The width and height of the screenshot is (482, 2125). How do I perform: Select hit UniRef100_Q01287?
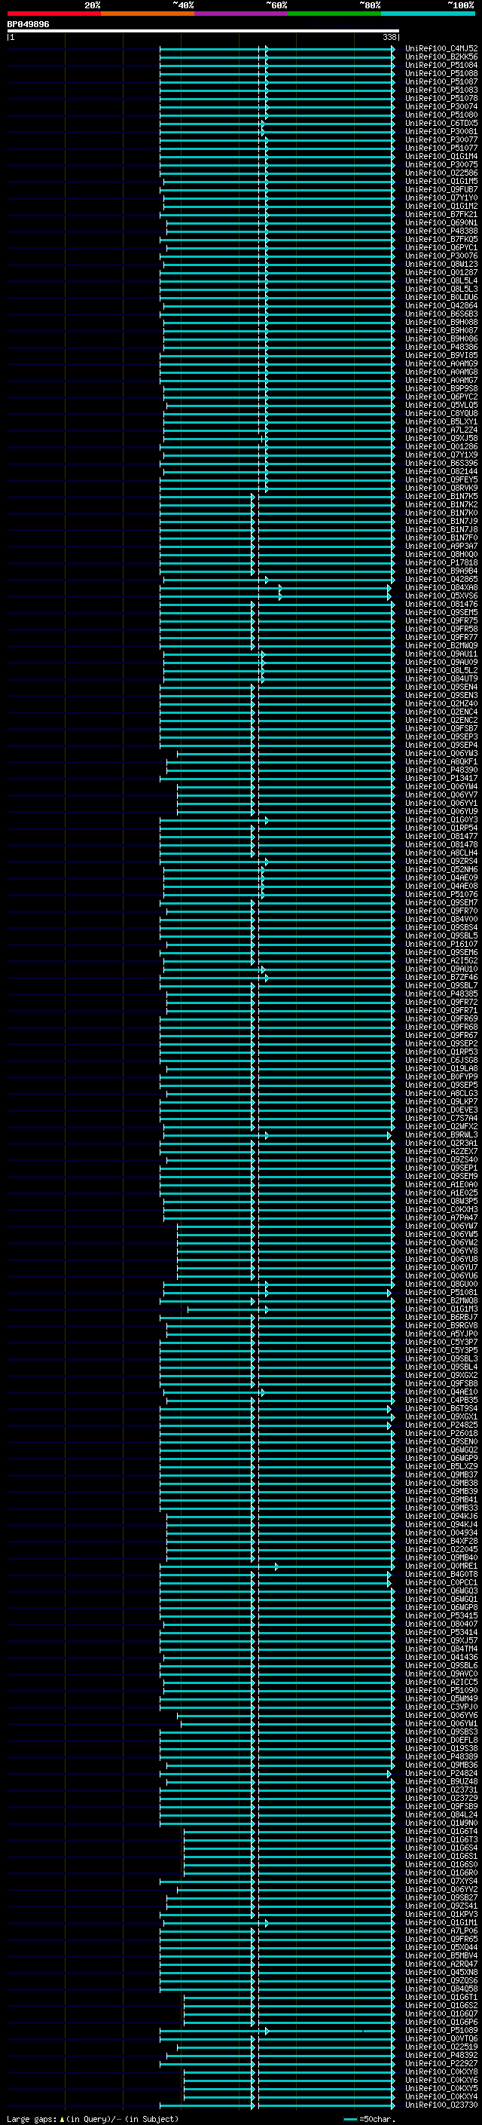point(441,272)
